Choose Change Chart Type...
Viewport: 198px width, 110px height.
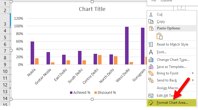(x=173, y=60)
